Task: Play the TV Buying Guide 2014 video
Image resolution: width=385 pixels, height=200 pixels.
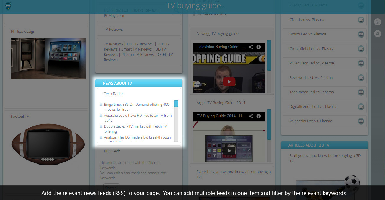Action: pyautogui.click(x=229, y=151)
